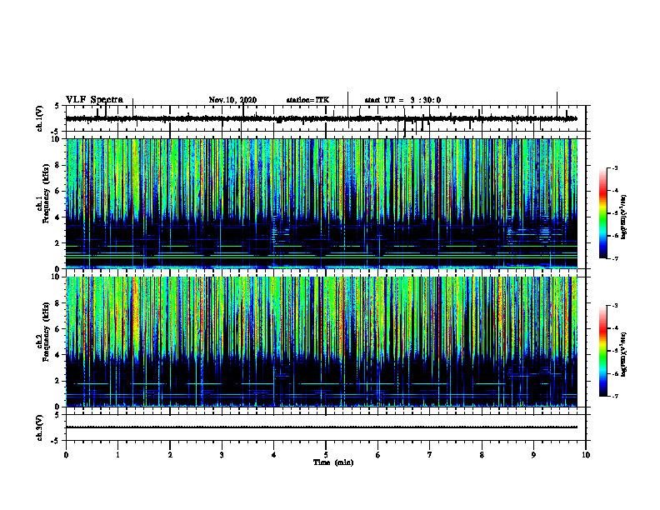Click time axis tick label 7

(x=430, y=455)
